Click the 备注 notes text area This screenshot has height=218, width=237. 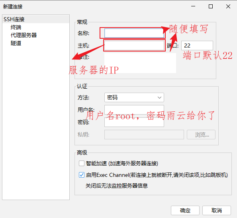tap(140, 63)
